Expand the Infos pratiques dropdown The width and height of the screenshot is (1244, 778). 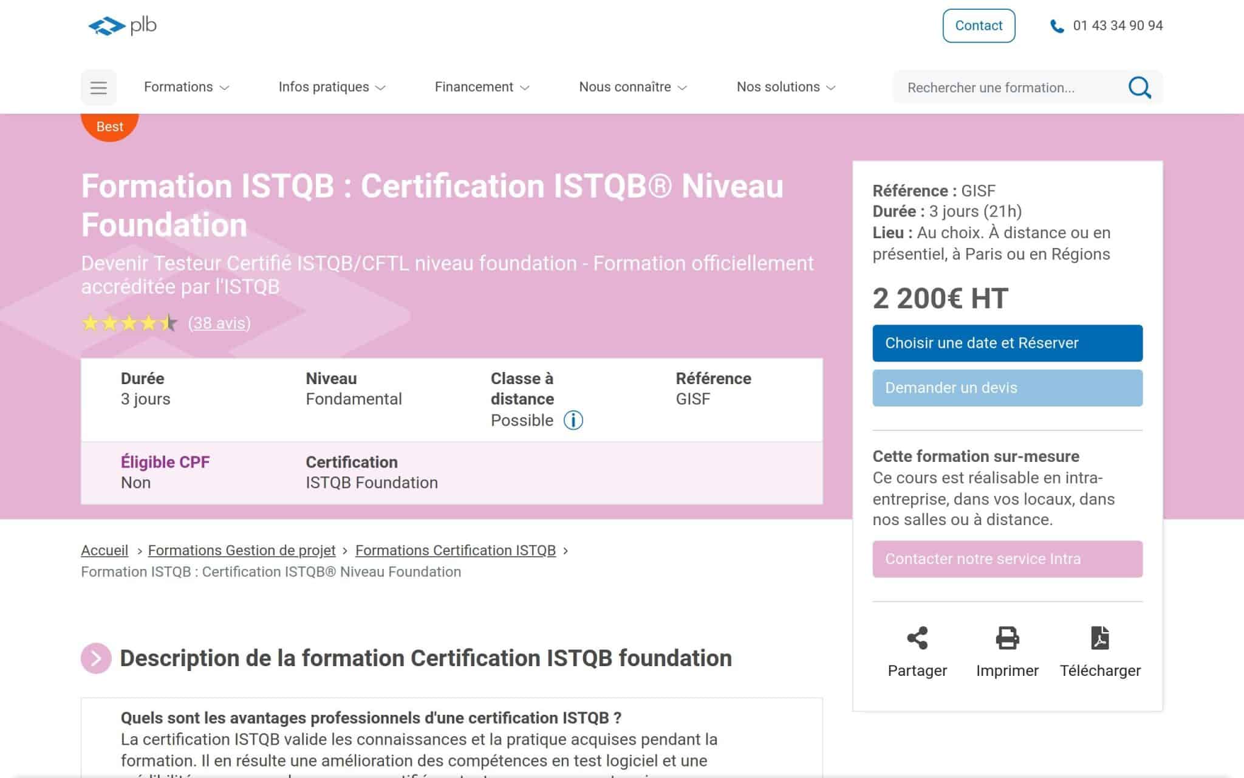332,87
